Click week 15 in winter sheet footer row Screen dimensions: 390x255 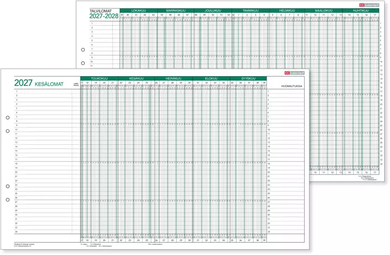click(357, 172)
